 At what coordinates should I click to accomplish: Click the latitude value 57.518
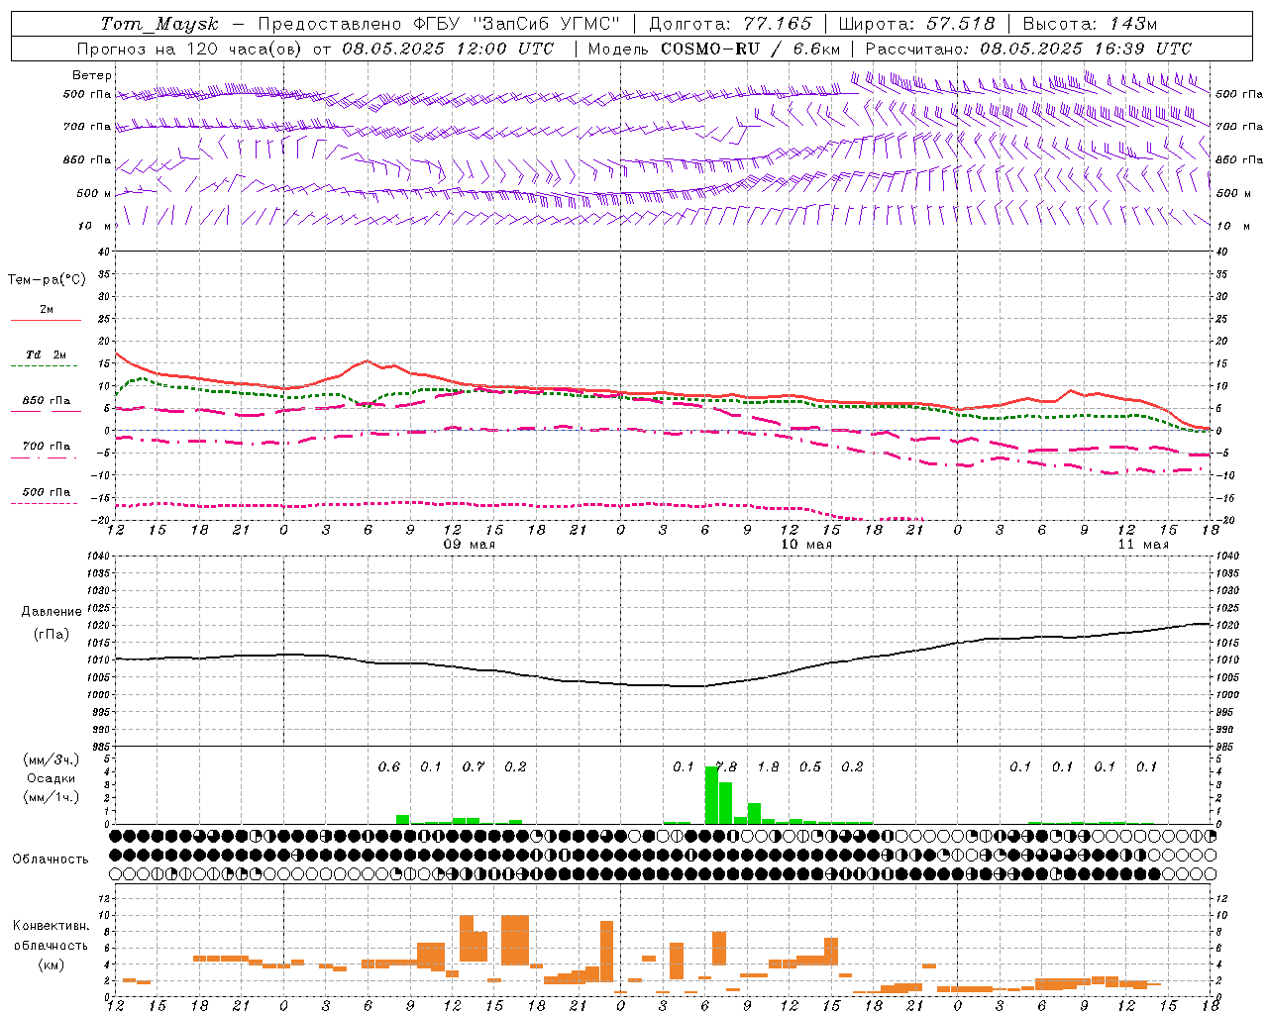(961, 24)
